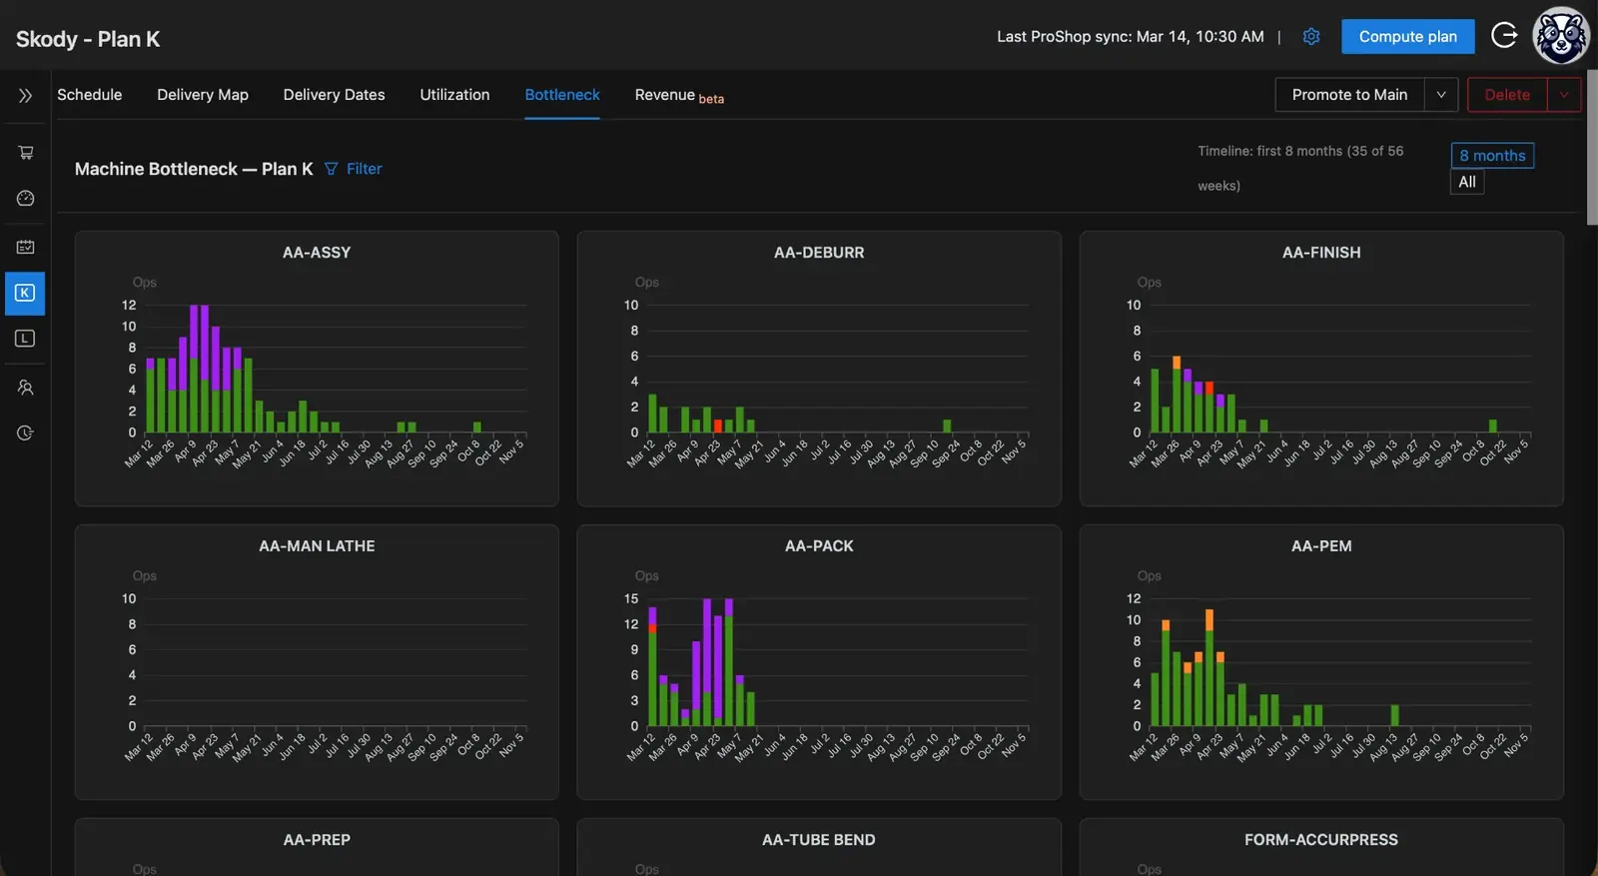Screen dimensions: 1598x876
Task: Open the Revenue beta tab
Action: tap(679, 95)
